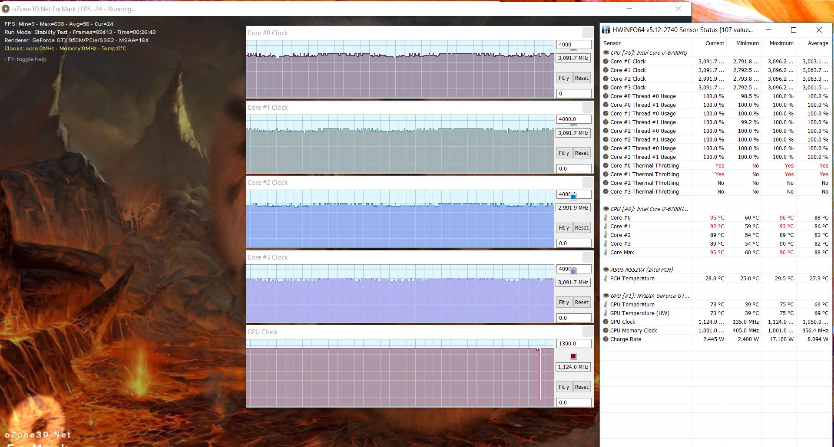The image size is (834, 447).
Task: Click the 98.5 % minimum usage value
Action: 750,96
